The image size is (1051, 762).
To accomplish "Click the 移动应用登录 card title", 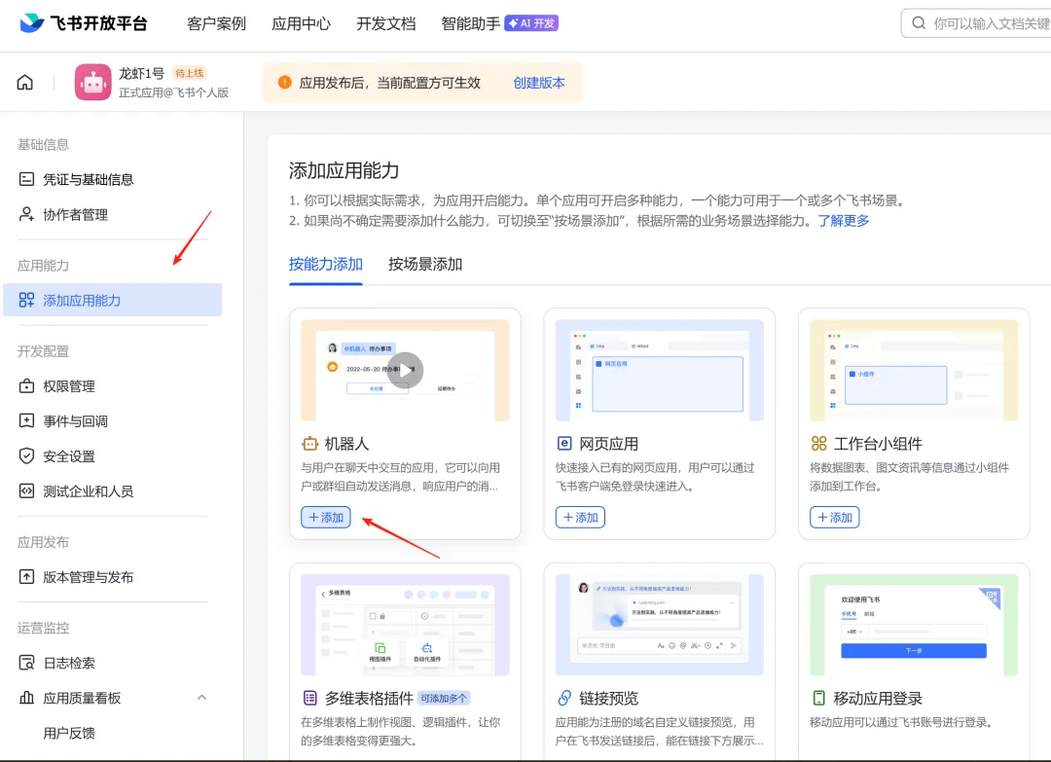I will (x=878, y=699).
